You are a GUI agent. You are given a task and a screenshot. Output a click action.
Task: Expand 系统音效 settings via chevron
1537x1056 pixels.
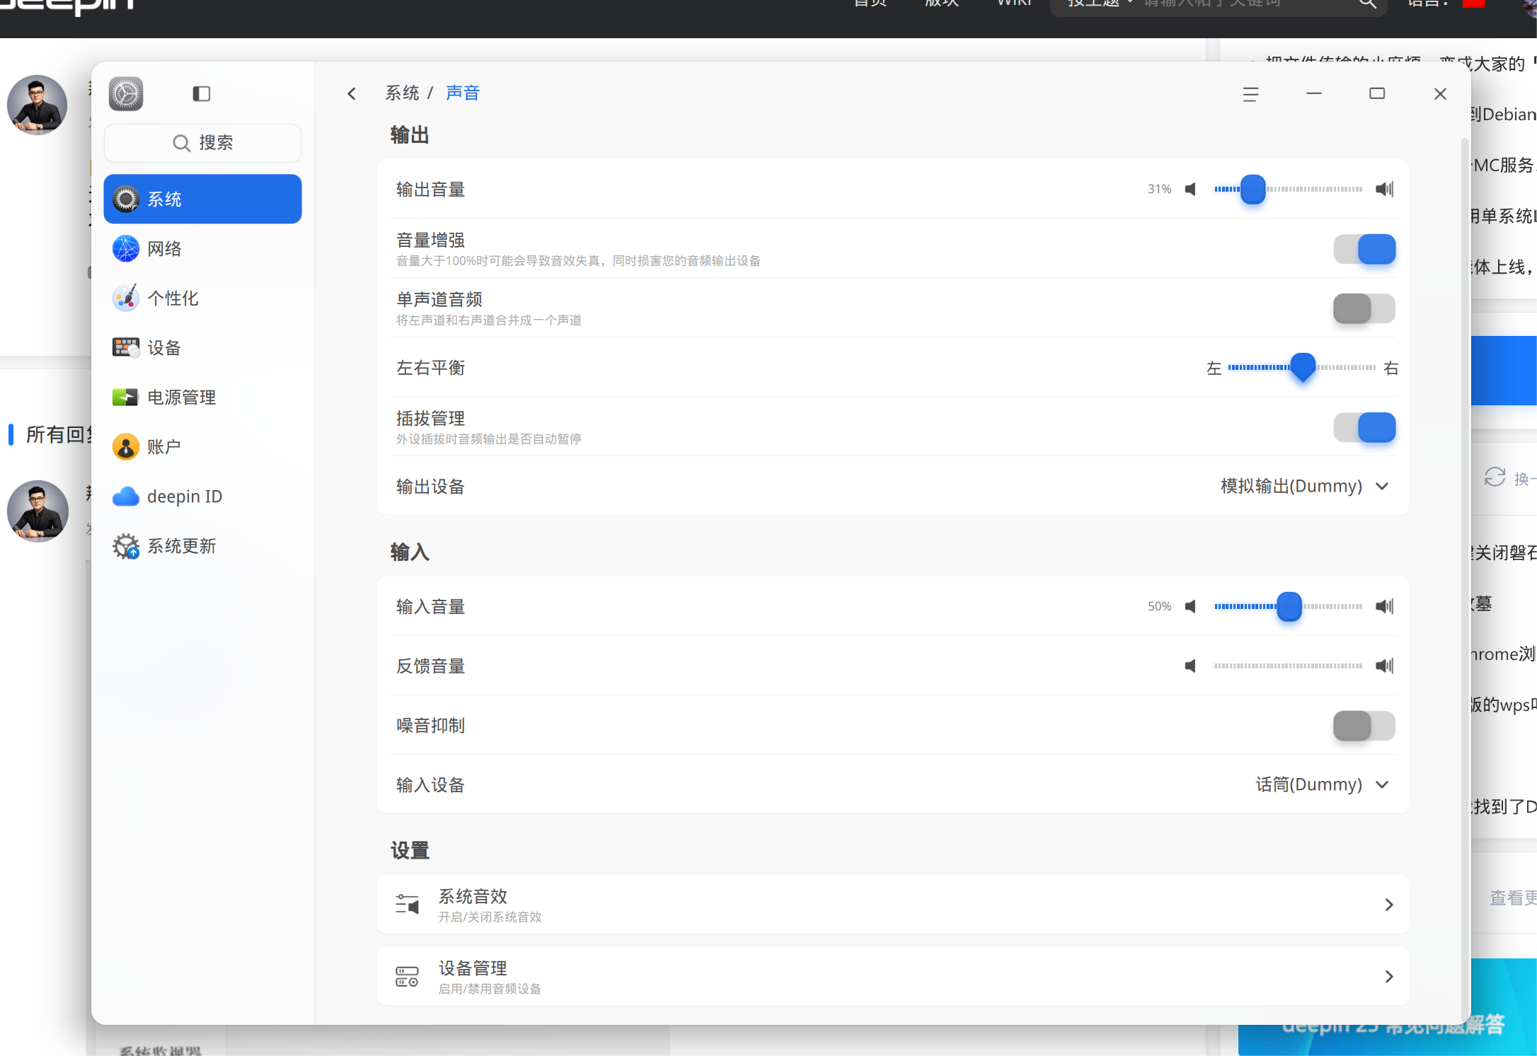[1389, 905]
